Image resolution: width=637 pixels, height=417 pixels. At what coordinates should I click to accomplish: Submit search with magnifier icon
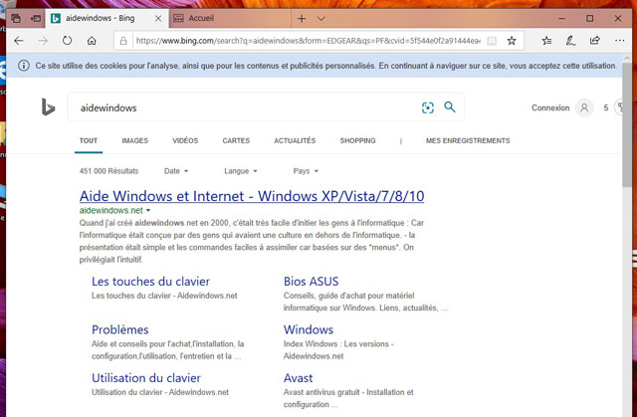450,107
